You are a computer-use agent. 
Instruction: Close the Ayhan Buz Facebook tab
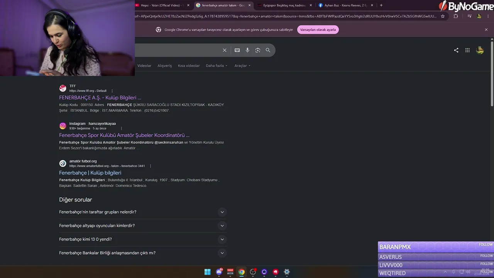[372, 5]
